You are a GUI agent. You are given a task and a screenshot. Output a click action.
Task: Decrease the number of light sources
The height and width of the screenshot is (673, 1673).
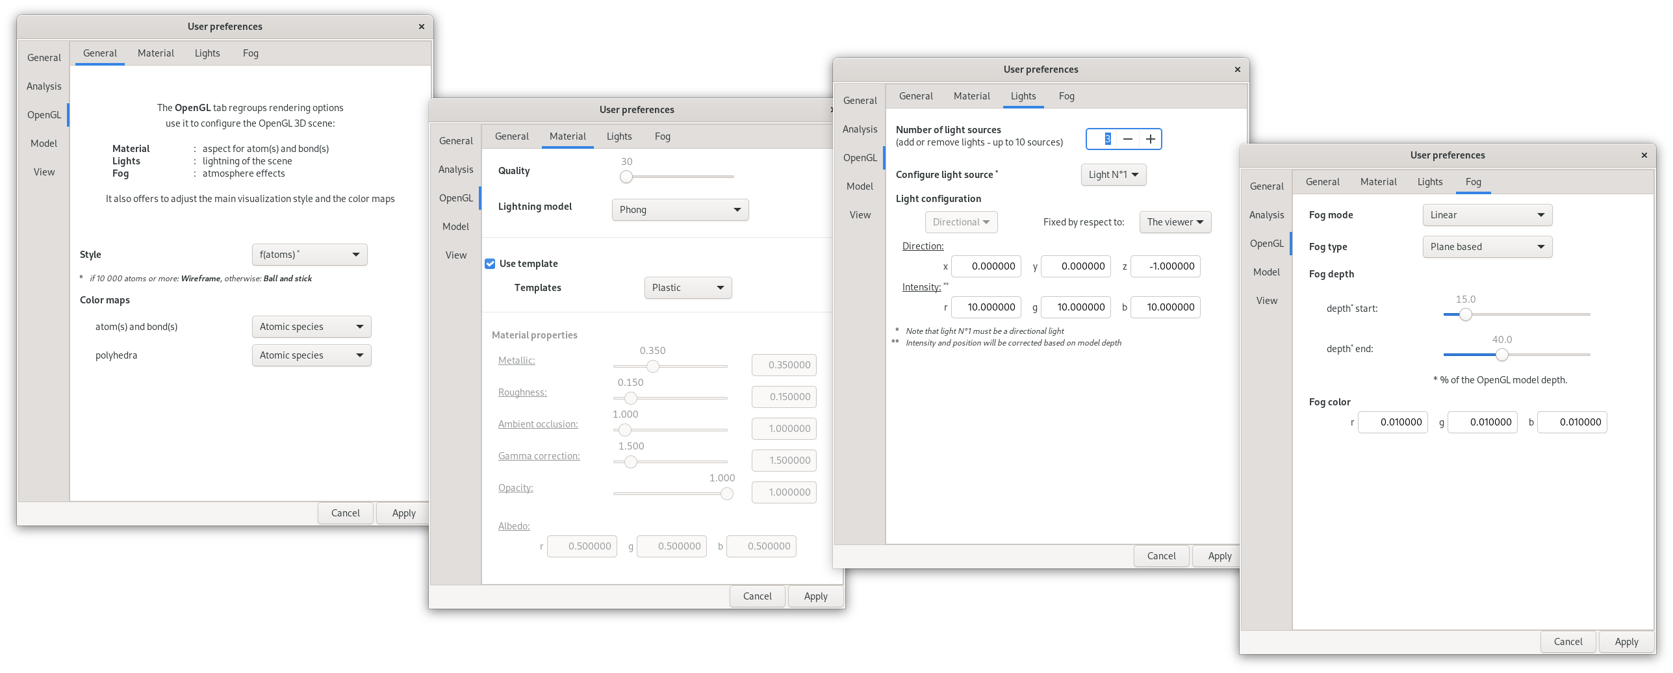tap(1128, 138)
